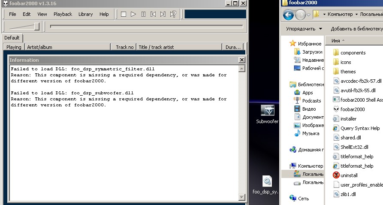Click the Information panel's scroll up arrow
This screenshot has width=383, height=205.
click(x=241, y=69)
